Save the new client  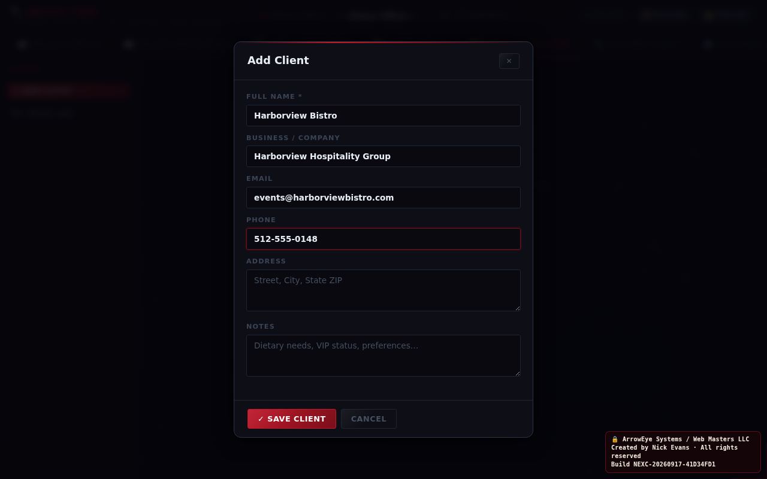[292, 419]
